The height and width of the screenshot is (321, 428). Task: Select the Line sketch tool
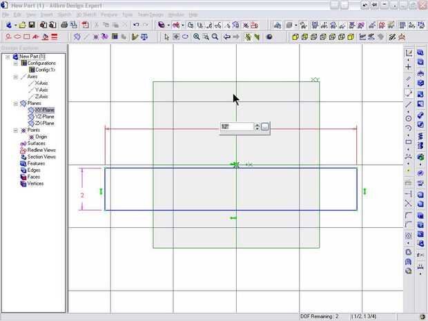click(x=409, y=104)
